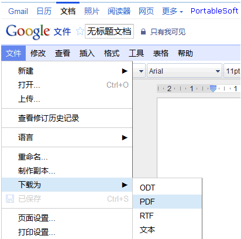
Task: Click the Google 文件 logo
Action: pyautogui.click(x=38, y=32)
